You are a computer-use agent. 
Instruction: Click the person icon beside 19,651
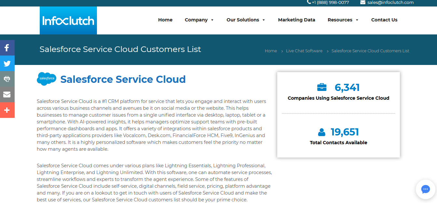click(x=321, y=132)
